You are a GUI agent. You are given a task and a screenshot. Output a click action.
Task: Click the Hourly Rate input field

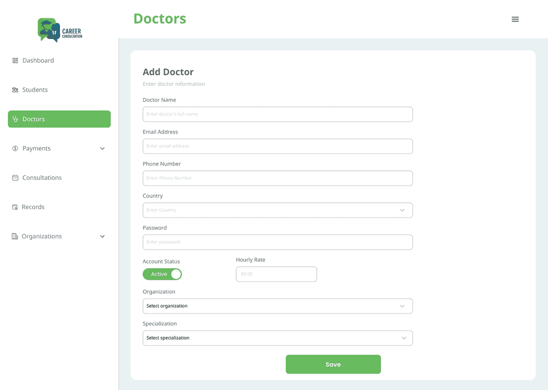tap(276, 274)
